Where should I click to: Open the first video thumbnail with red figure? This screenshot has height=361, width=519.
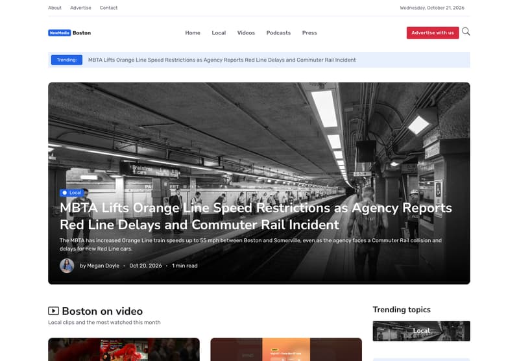(124, 349)
